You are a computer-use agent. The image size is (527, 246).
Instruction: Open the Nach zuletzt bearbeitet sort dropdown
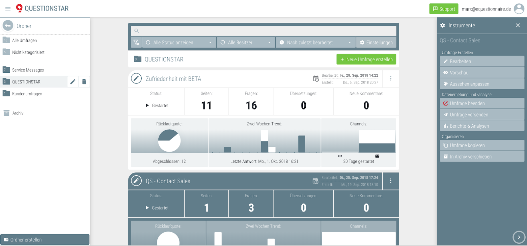(x=316, y=42)
